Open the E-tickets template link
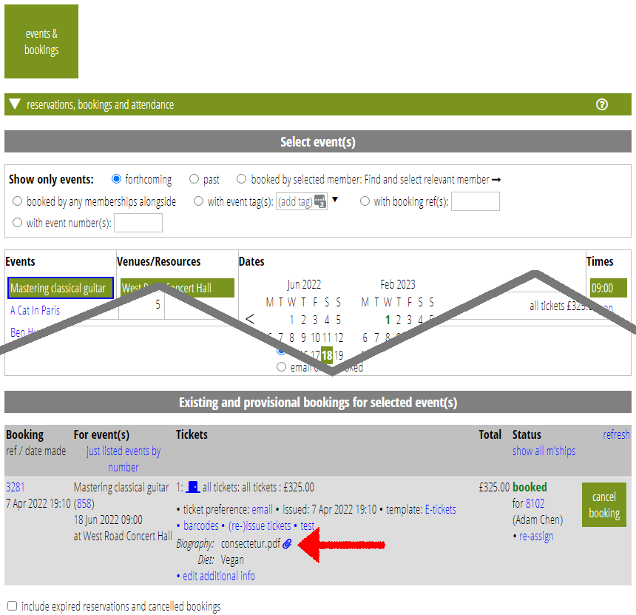This screenshot has width=636, height=615. tap(440, 509)
